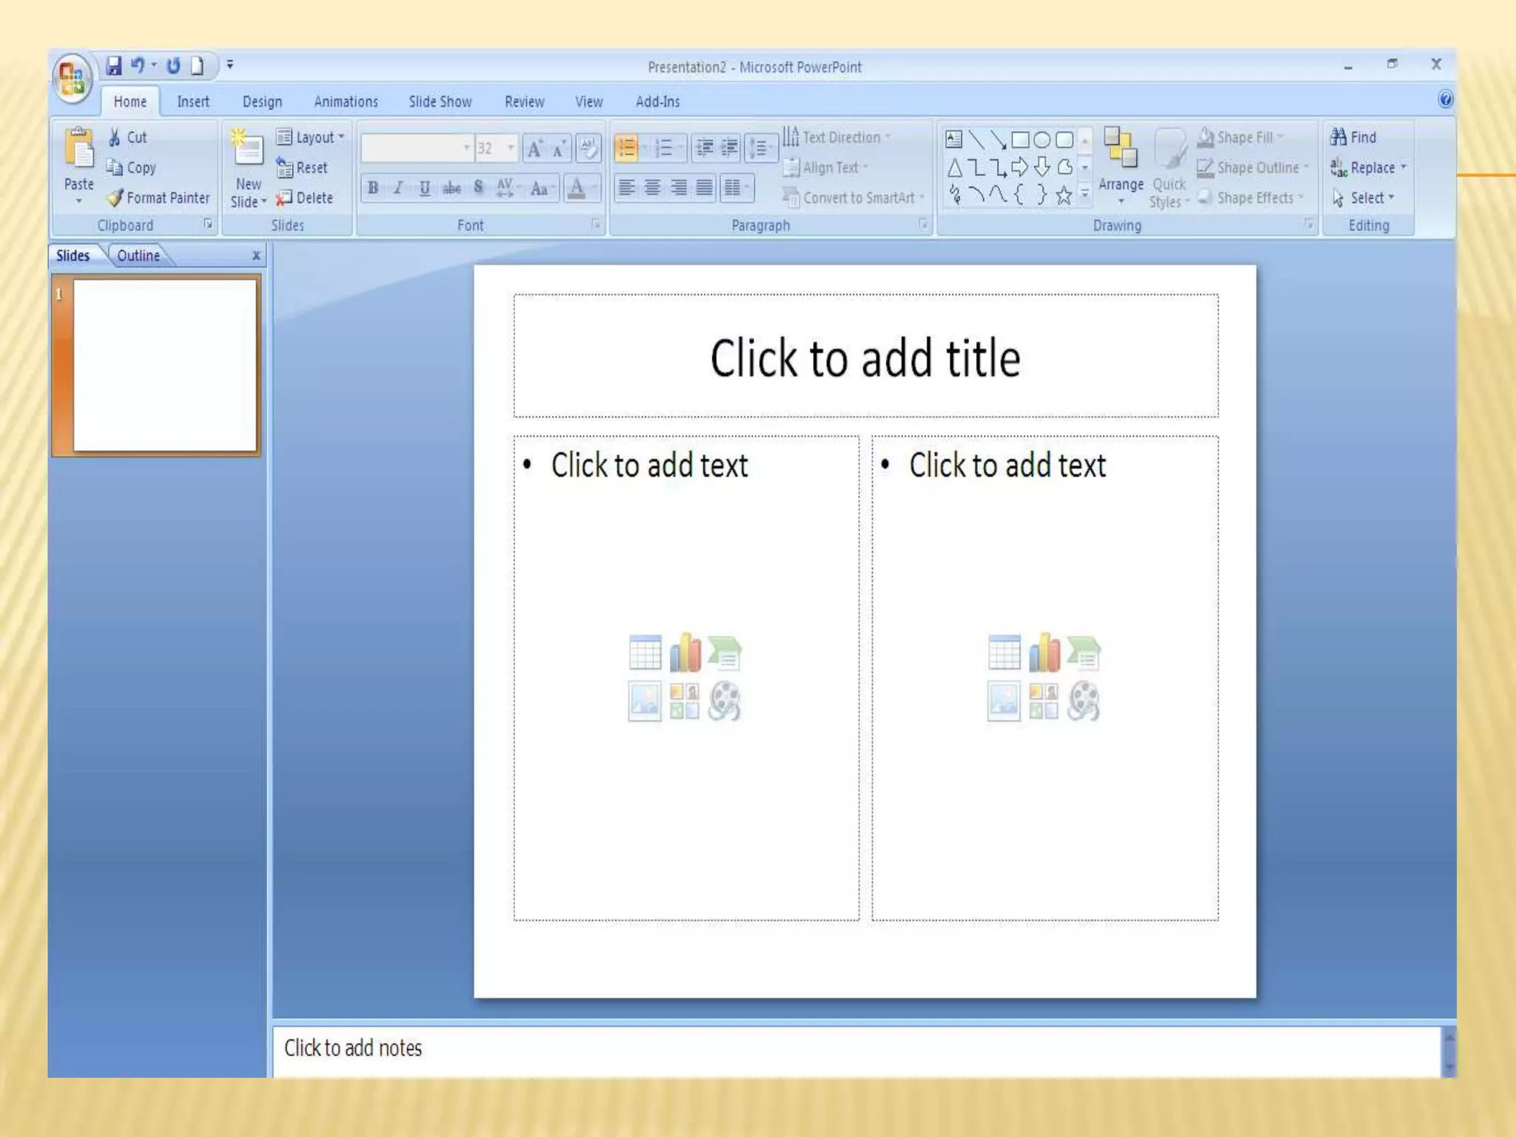Open the PowerPoint Help question mark icon
1516x1137 pixels.
coord(1445,99)
